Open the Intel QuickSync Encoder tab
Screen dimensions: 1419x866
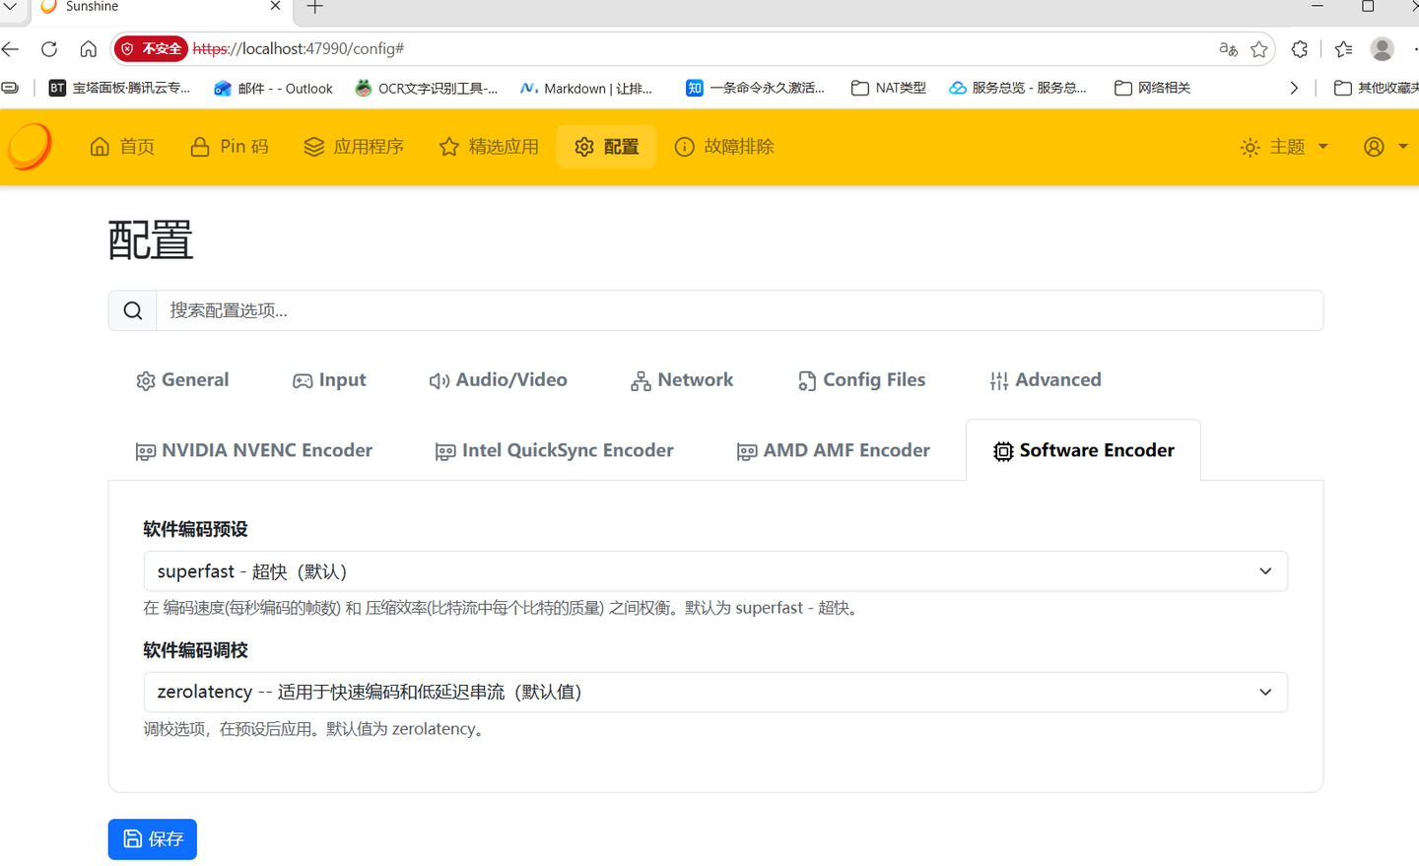click(554, 450)
